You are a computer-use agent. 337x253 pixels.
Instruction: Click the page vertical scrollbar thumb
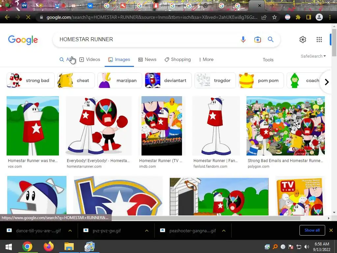pyautogui.click(x=334, y=42)
